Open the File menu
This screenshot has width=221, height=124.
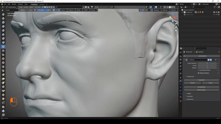tap(5, 4)
